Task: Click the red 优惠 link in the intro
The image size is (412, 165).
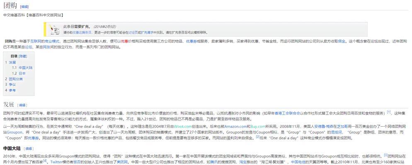Action: click(124, 41)
